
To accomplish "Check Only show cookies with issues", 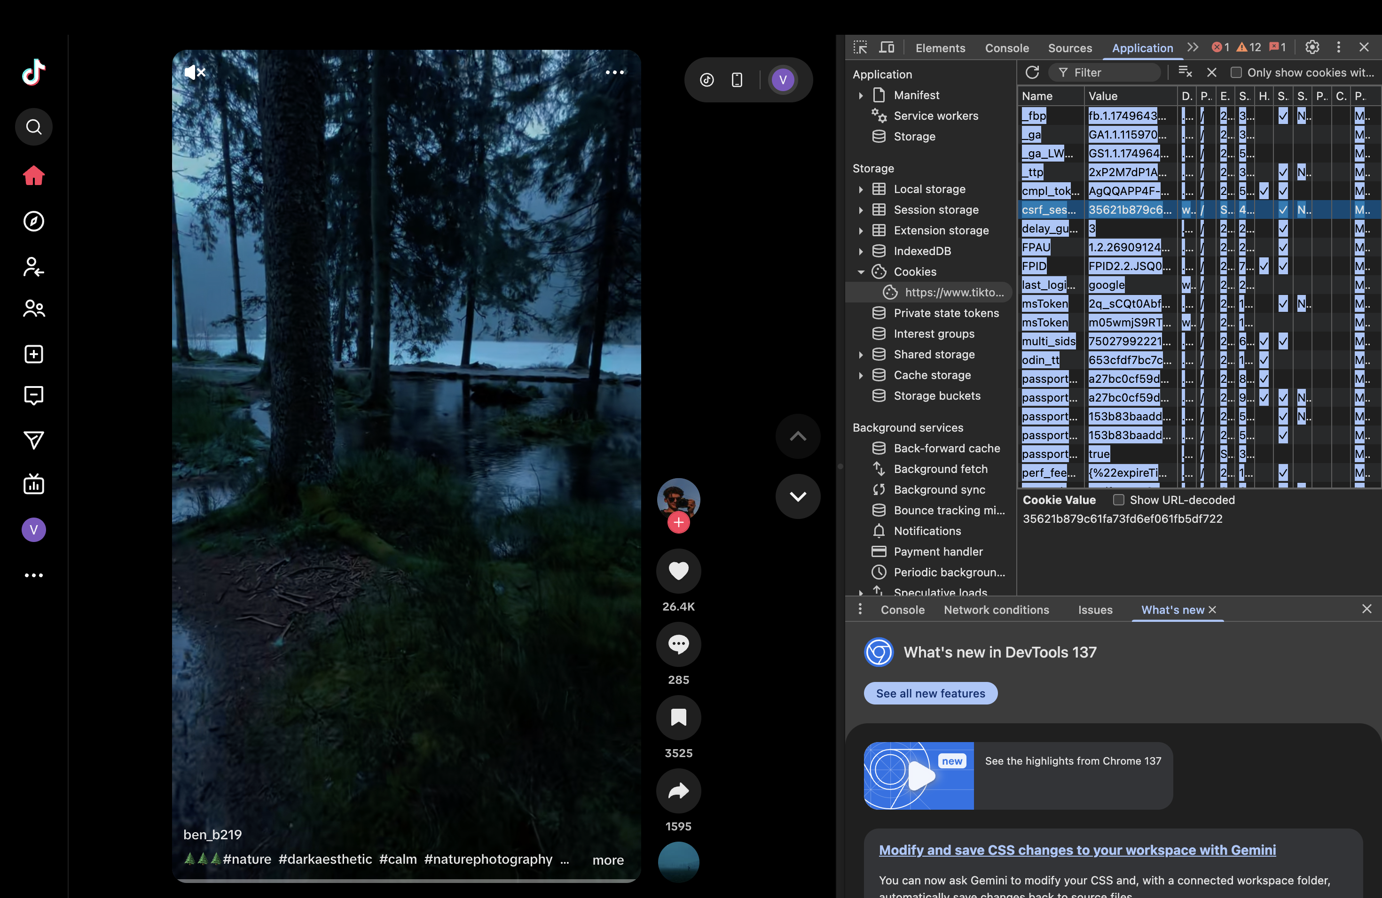I will 1236,72.
